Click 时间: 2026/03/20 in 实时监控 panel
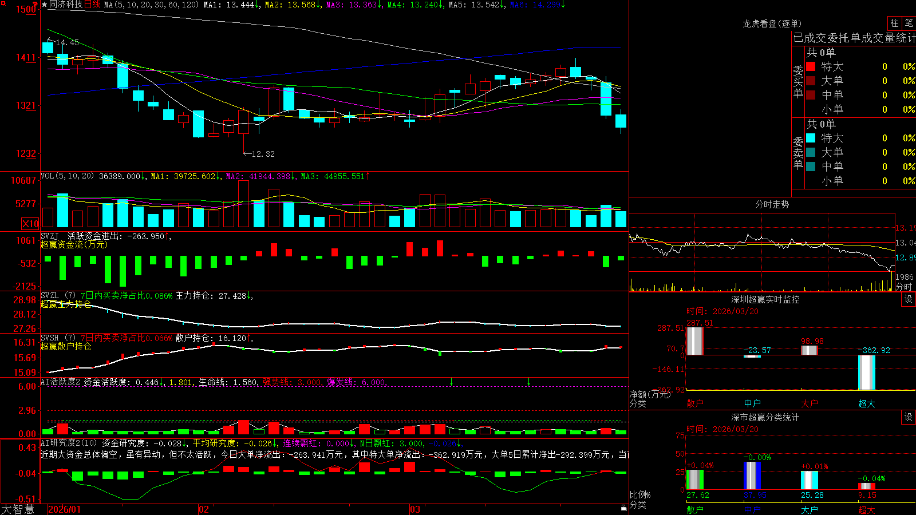The width and height of the screenshot is (916, 515). (x=722, y=311)
